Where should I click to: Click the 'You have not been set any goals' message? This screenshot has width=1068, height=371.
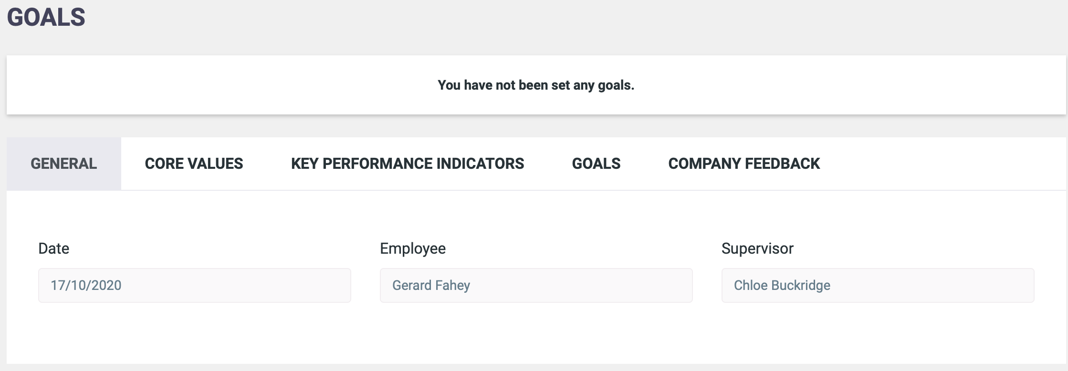tap(536, 85)
